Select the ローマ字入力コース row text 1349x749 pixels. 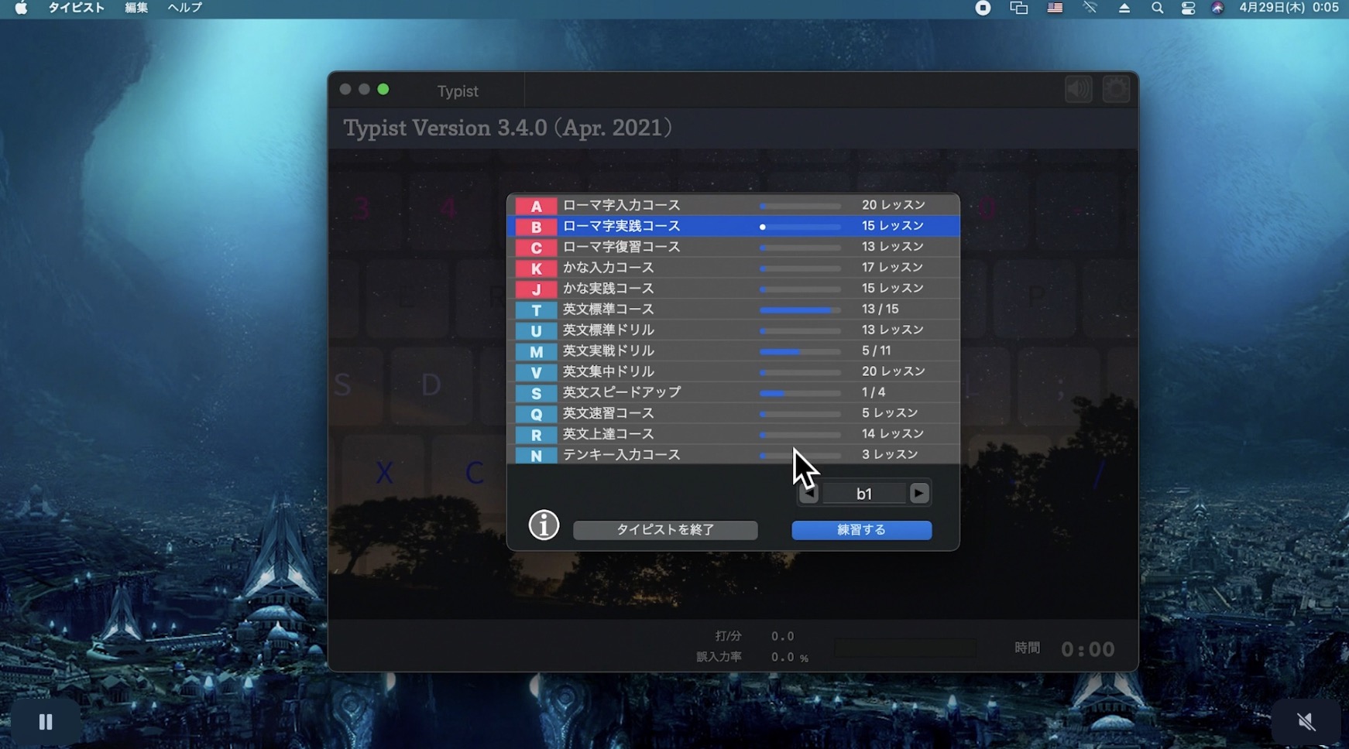pyautogui.click(x=621, y=205)
